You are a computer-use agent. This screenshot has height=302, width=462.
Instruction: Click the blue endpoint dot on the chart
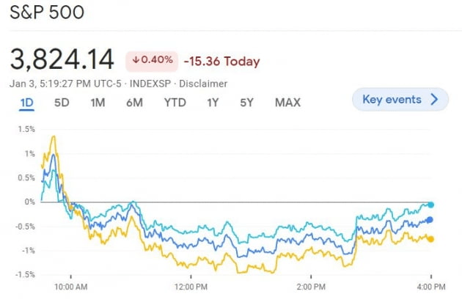click(430, 220)
